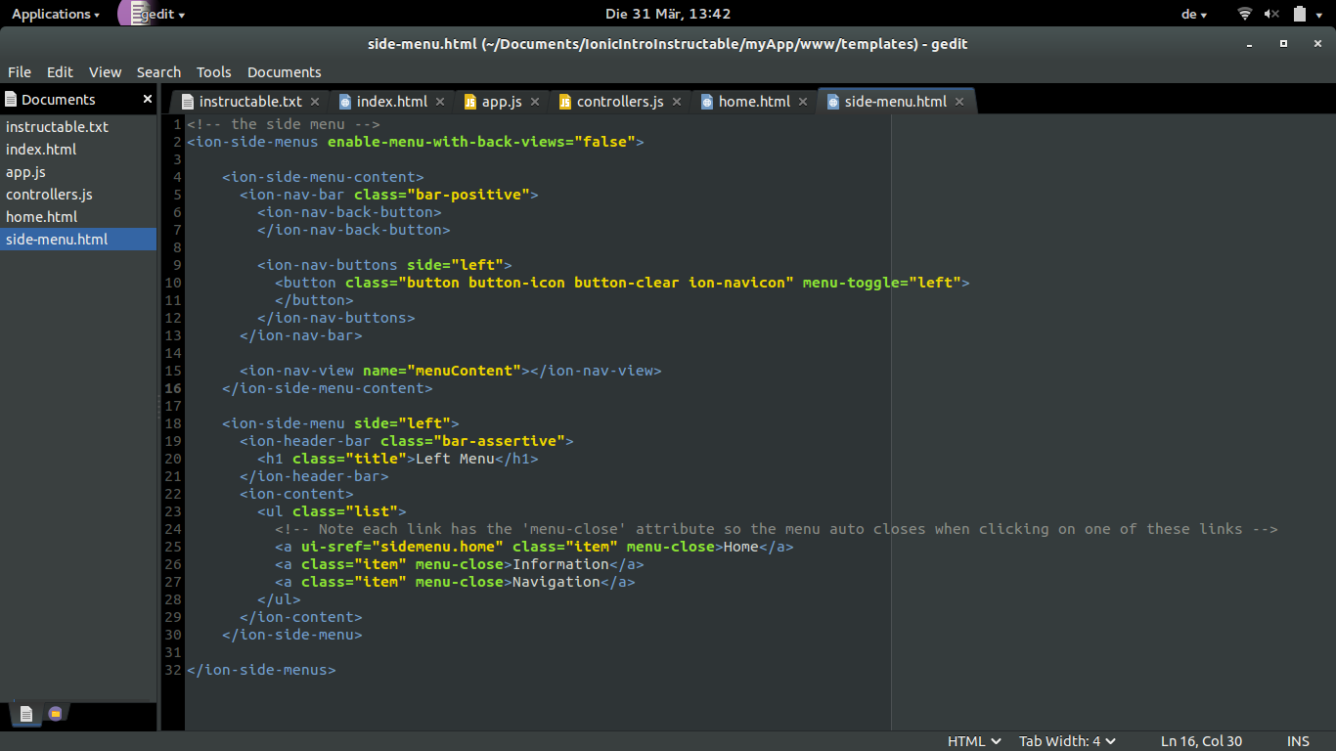Close the side-menu.html tab
The image size is (1336, 751).
[959, 102]
